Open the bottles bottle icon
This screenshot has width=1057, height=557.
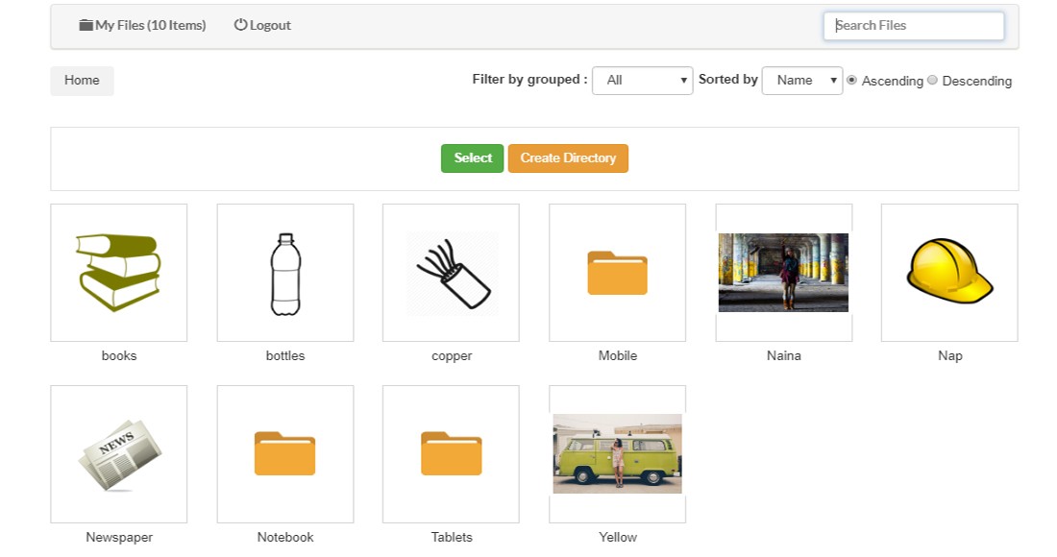pyautogui.click(x=285, y=274)
